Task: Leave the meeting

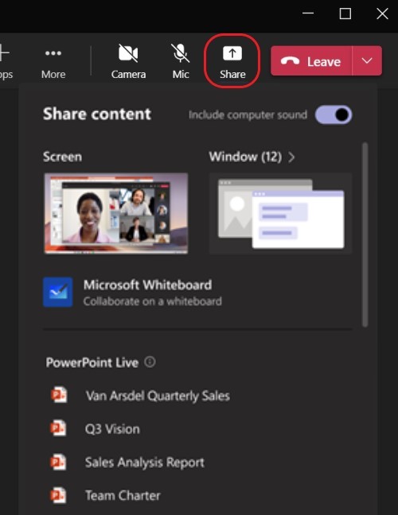Action: click(311, 61)
